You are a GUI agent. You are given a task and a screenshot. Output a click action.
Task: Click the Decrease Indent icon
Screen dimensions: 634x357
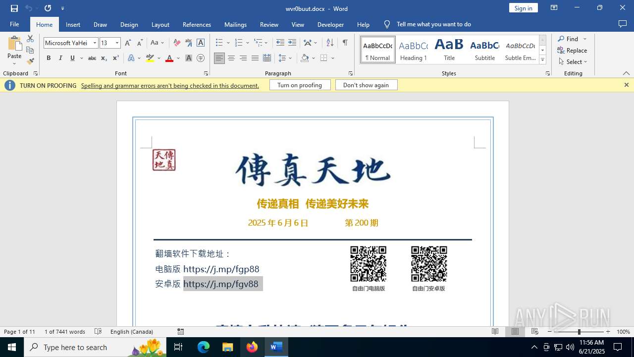pyautogui.click(x=280, y=43)
